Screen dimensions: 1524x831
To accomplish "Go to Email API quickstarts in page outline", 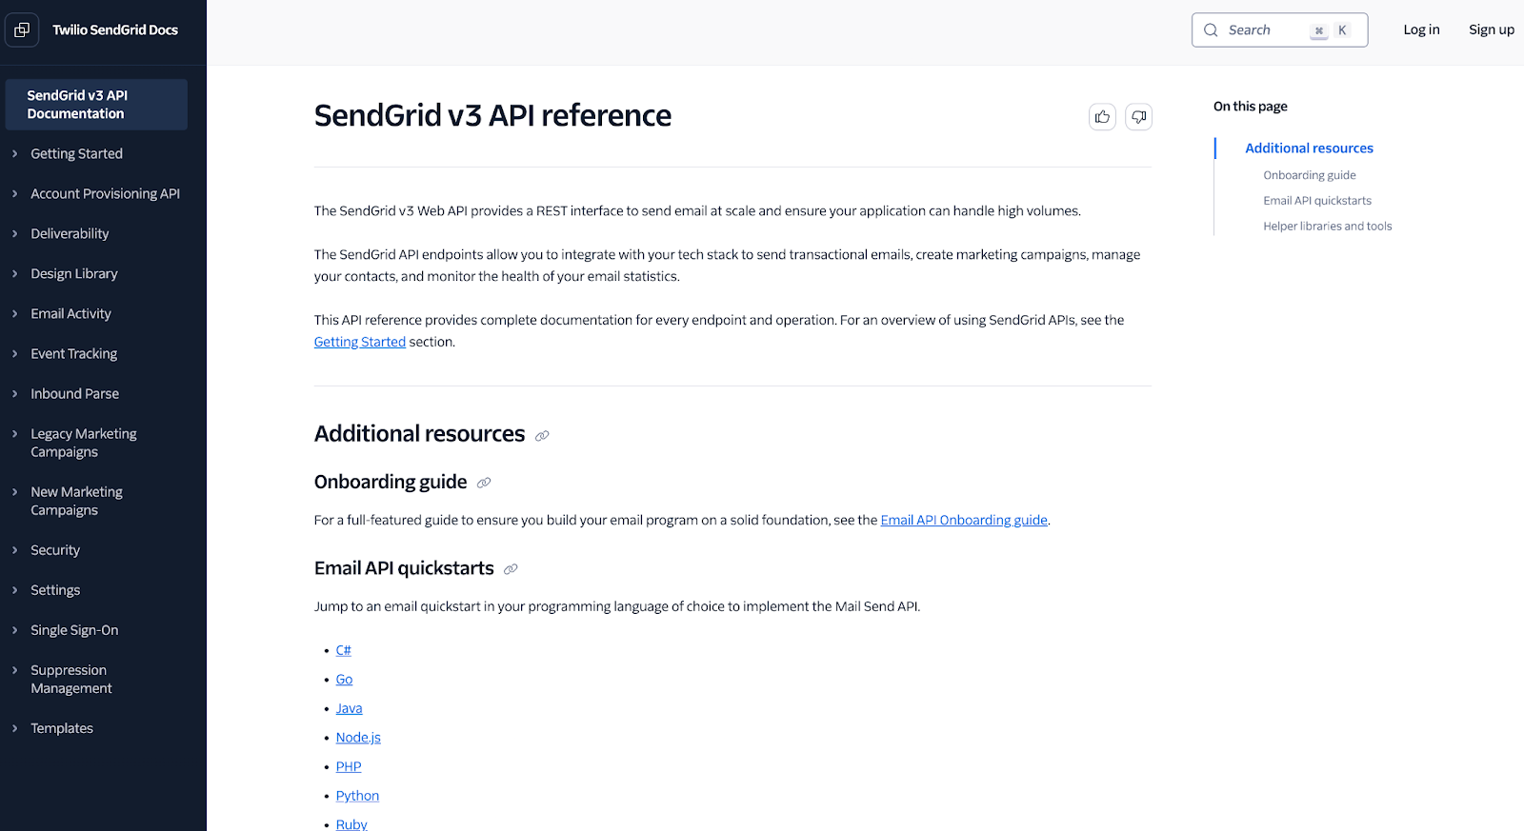I will pos(1316,201).
